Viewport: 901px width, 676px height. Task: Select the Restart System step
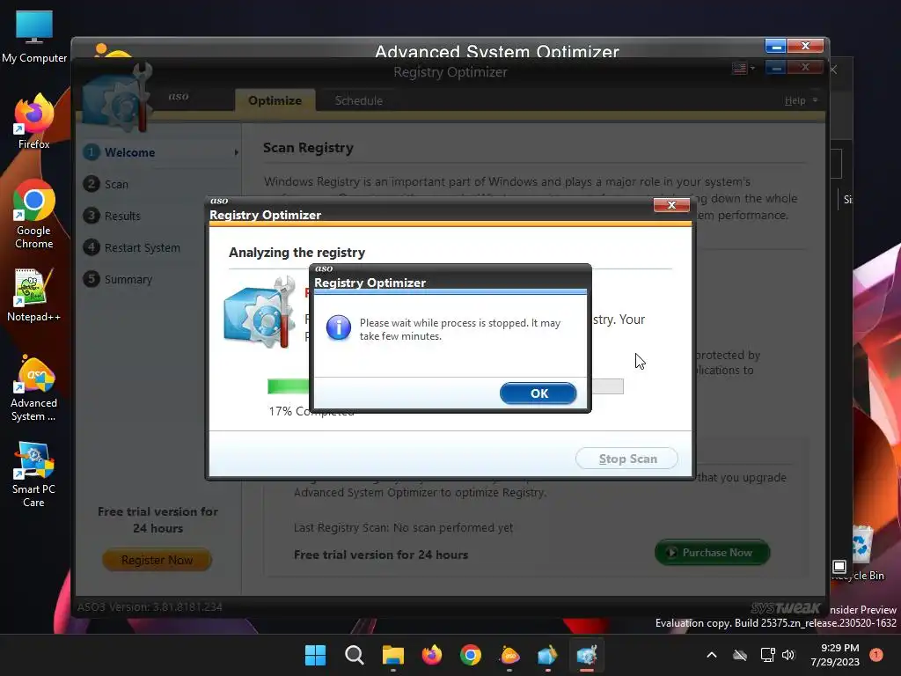tap(142, 247)
